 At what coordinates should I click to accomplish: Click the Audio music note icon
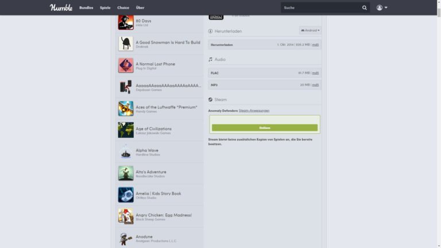(210, 59)
